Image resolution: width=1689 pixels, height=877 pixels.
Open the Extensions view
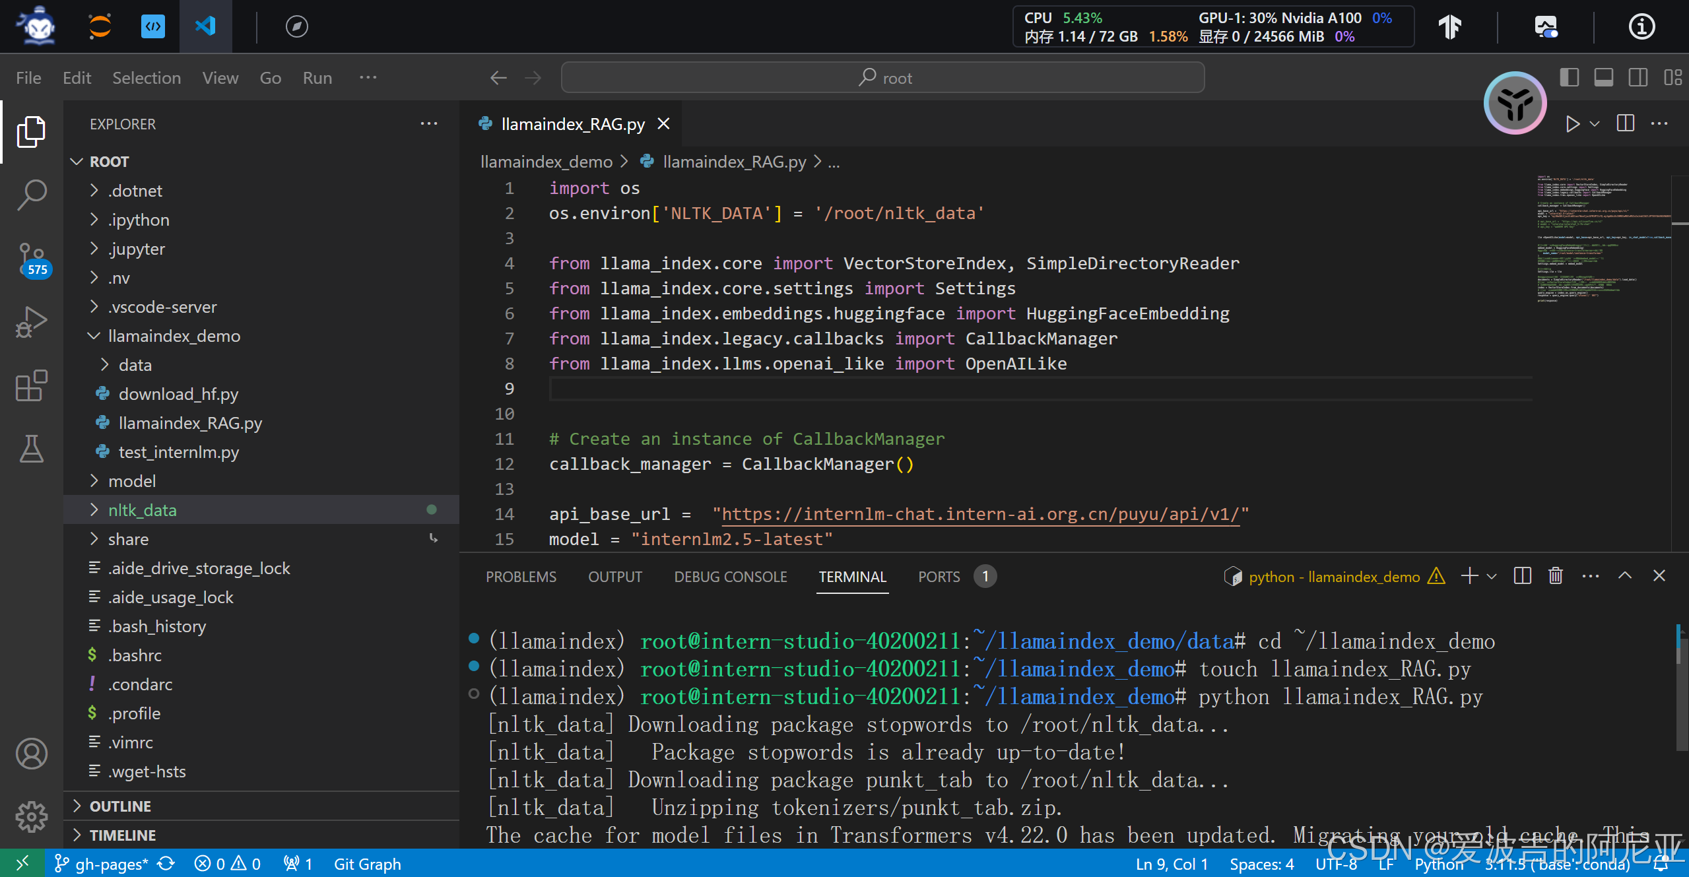[31, 386]
